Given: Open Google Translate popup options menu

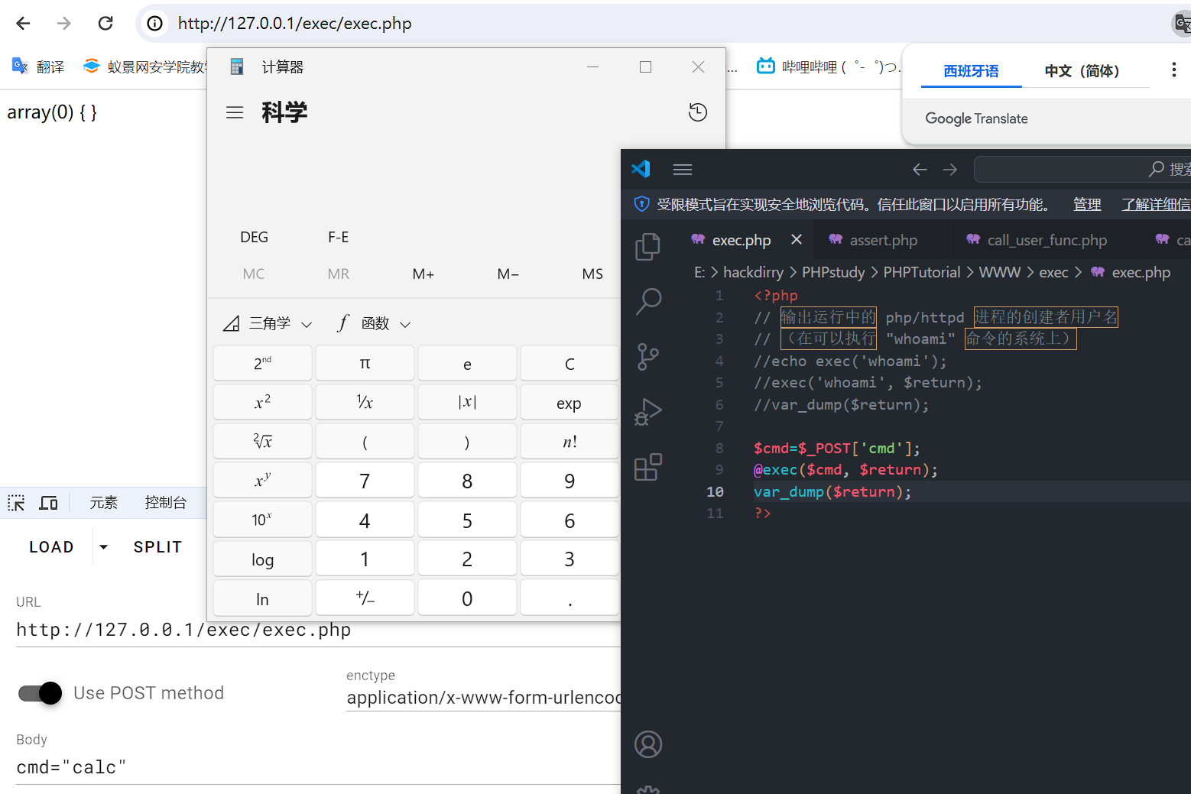Looking at the screenshot, I should click(1173, 70).
